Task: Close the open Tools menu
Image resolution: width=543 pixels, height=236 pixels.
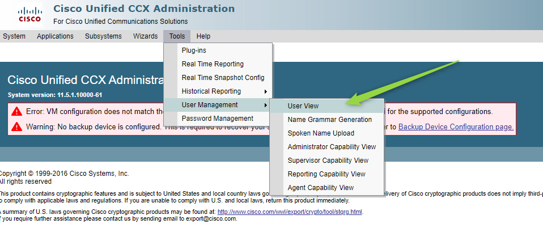Action: [177, 36]
